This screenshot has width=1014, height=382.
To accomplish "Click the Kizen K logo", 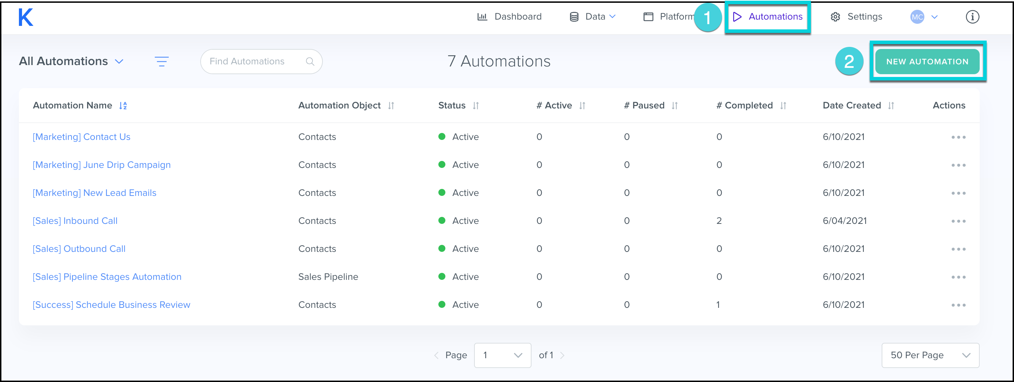I will 26,17.
